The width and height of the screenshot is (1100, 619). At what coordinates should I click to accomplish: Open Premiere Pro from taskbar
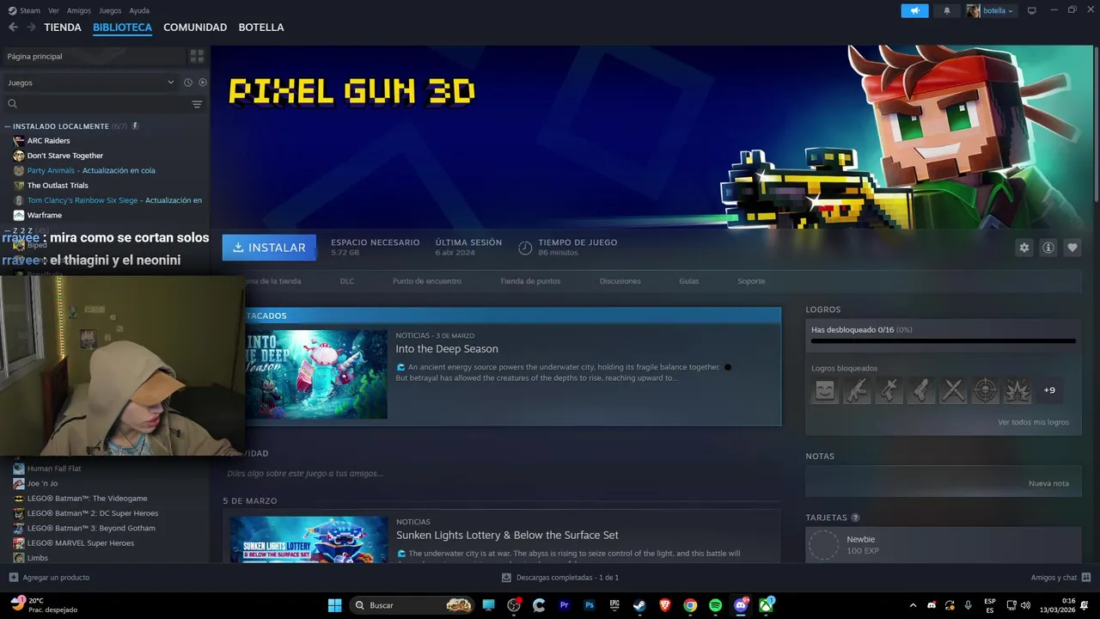pyautogui.click(x=565, y=605)
